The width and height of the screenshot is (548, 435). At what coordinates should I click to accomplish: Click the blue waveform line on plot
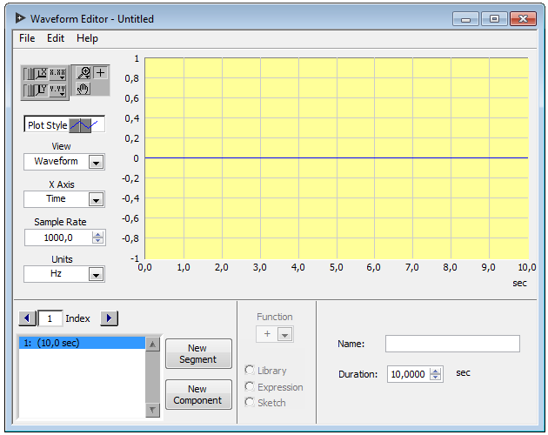click(337, 158)
